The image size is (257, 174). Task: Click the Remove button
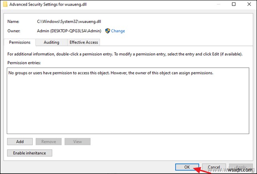pos(49,142)
